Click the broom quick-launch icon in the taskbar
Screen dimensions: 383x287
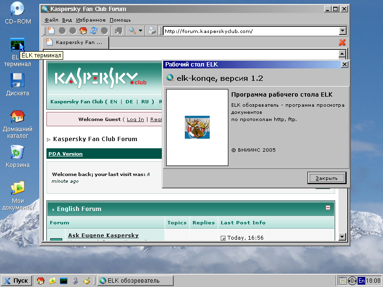[87, 281]
